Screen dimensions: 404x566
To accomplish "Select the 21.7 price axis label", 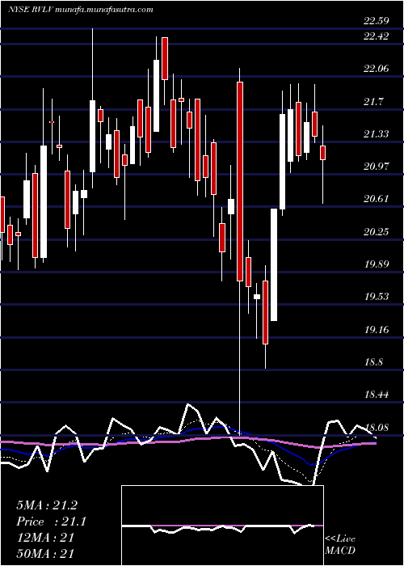I will 373,102.
